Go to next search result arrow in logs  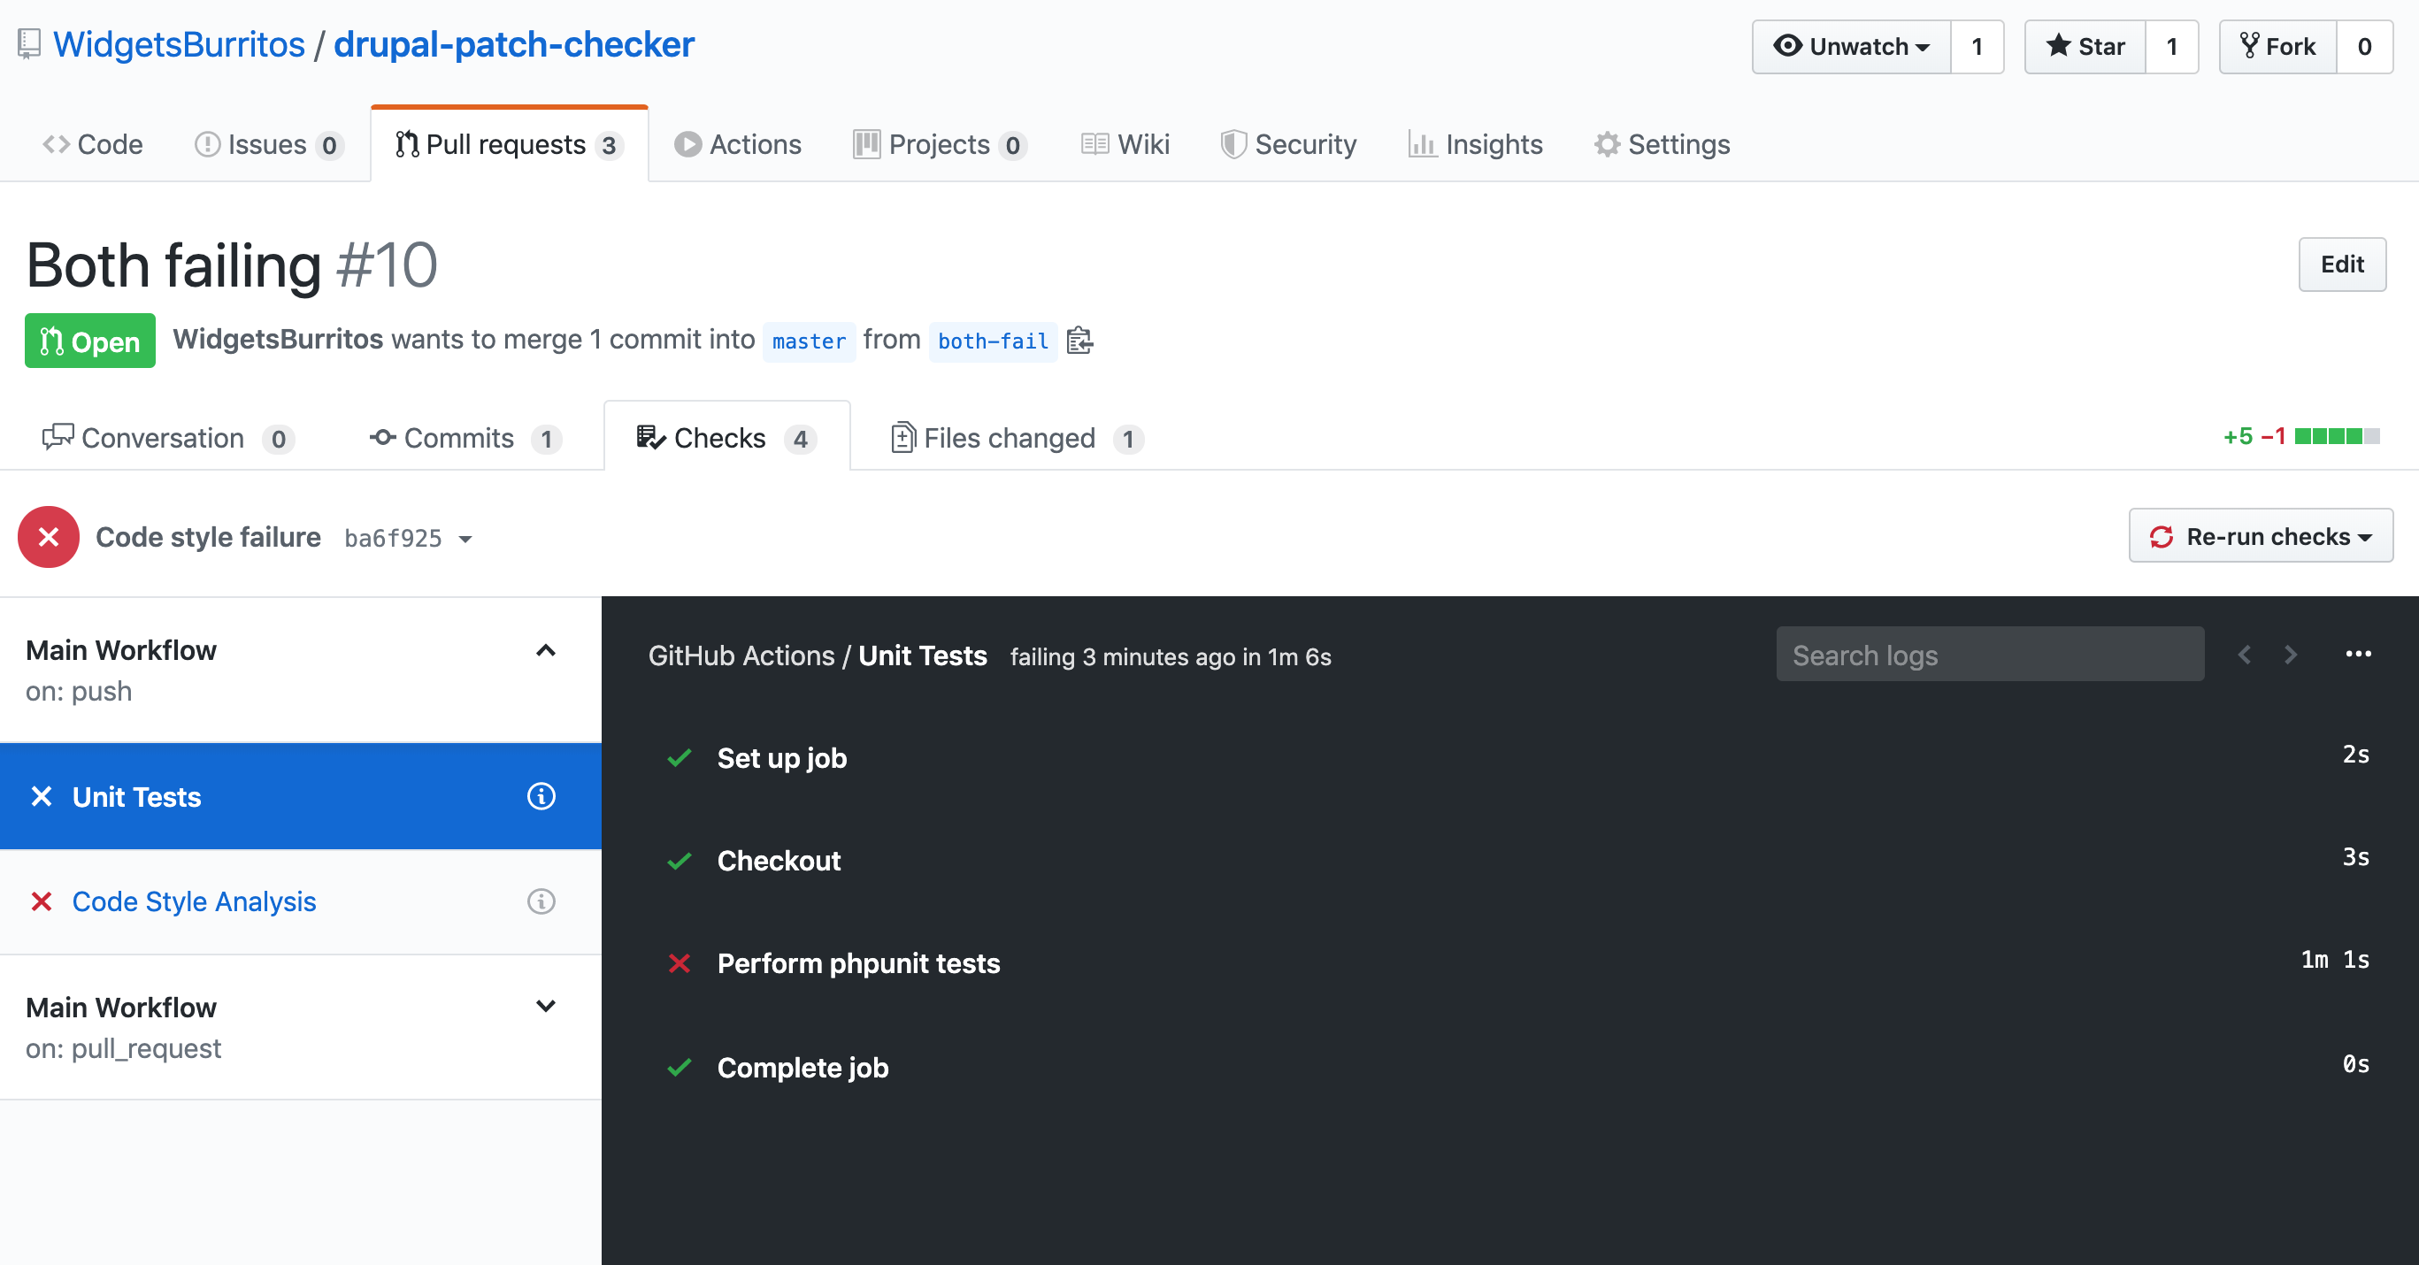point(2292,655)
